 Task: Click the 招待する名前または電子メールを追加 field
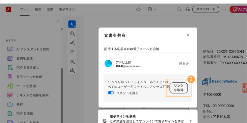148,49
